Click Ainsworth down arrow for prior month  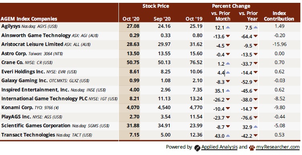(228, 36)
